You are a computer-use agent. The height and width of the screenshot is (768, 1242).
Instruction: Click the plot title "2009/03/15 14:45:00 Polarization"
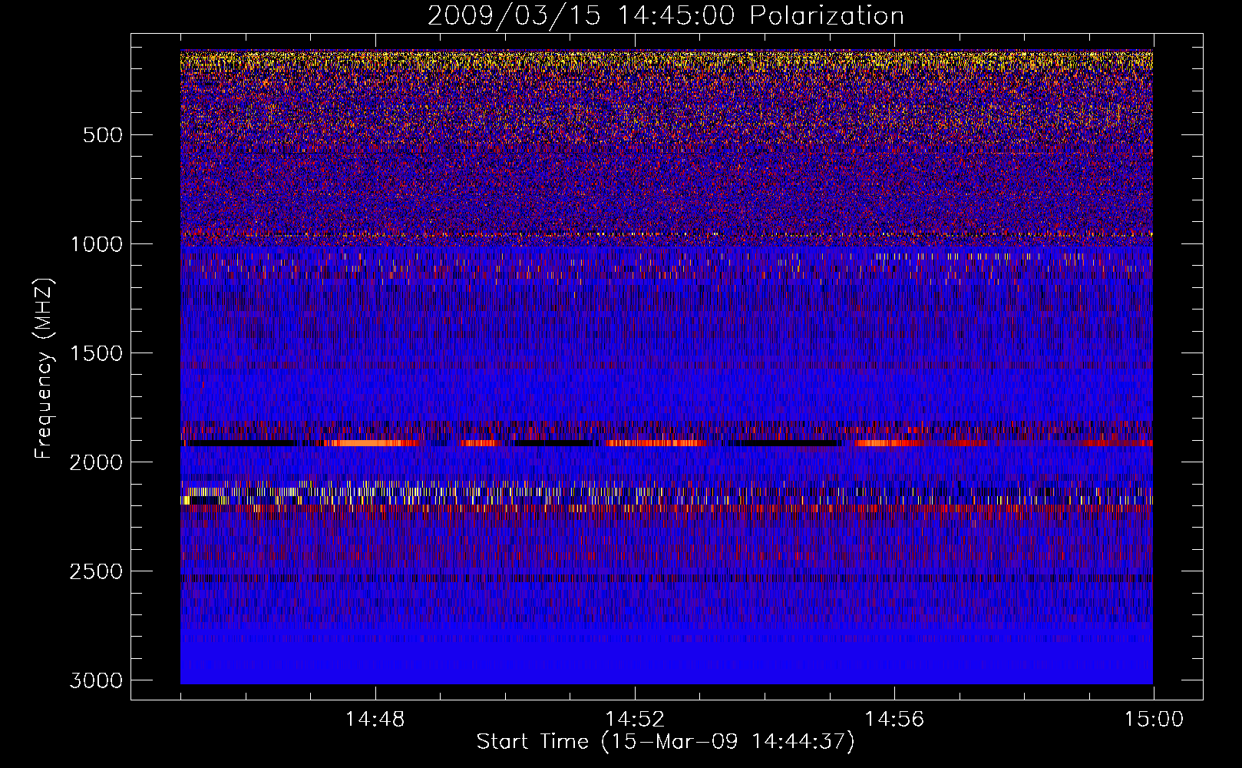(666, 16)
